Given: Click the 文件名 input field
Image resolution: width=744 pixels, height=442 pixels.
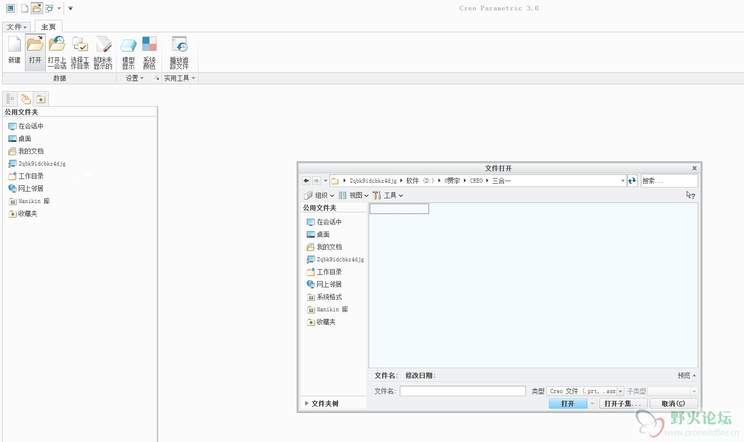Looking at the screenshot, I should pyautogui.click(x=463, y=391).
